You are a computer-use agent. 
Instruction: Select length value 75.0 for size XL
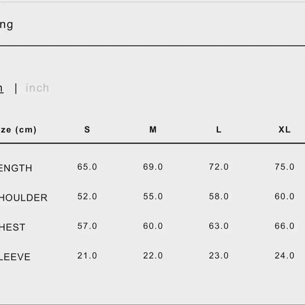[x=285, y=167]
